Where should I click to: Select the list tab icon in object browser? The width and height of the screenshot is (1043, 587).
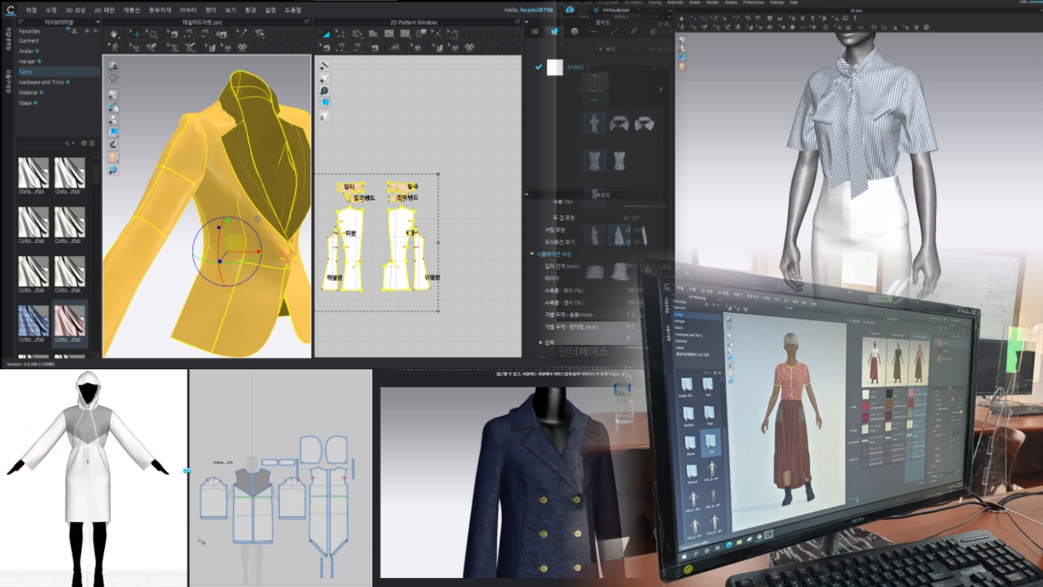click(x=535, y=31)
